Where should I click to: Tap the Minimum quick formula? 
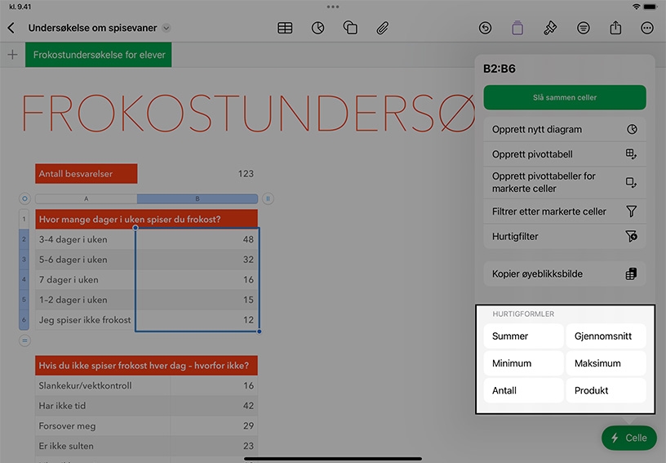coord(523,363)
